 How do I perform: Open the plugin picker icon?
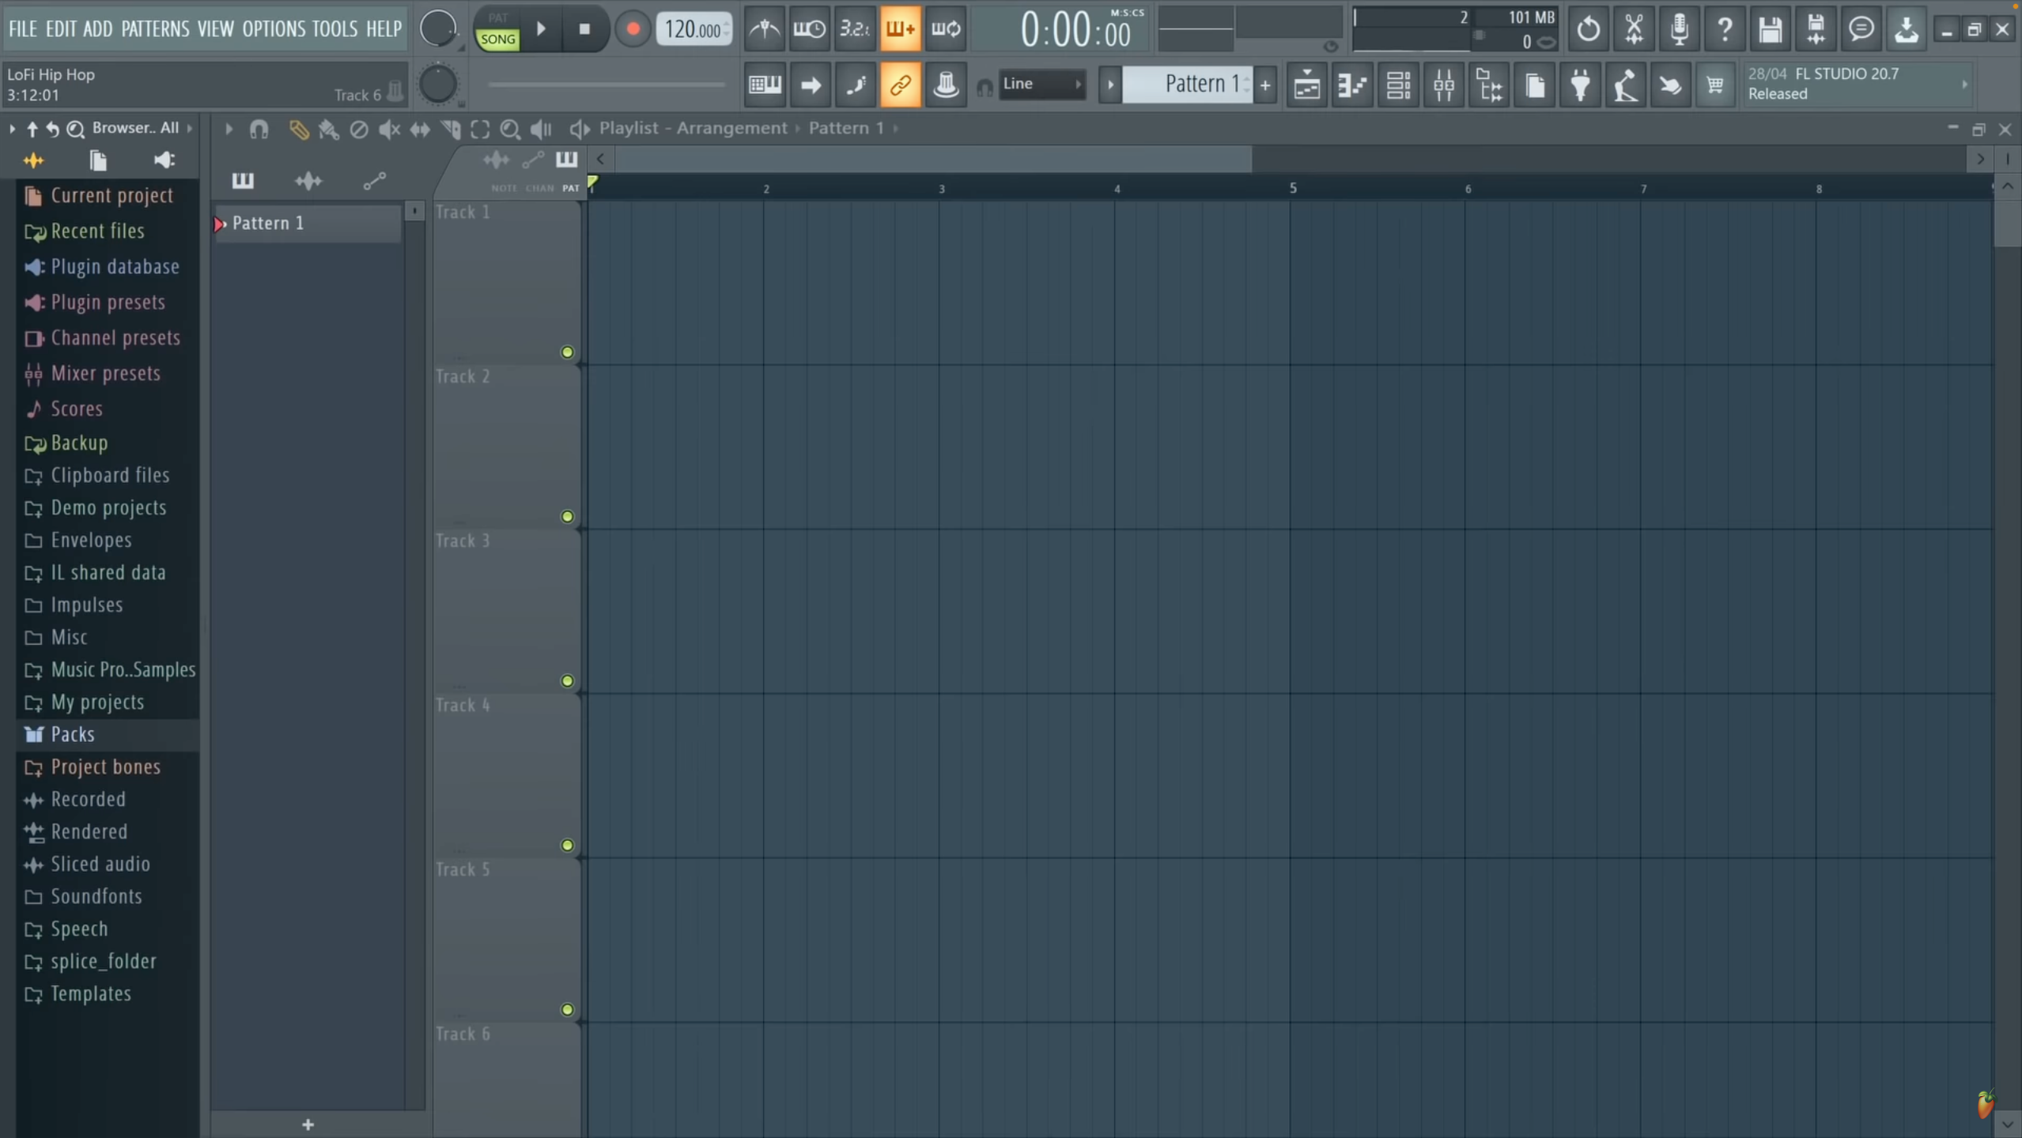coord(1580,85)
